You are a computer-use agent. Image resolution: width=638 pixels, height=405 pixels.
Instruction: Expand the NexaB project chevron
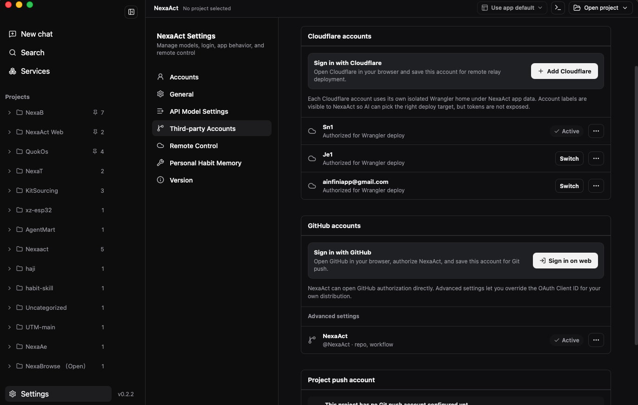tap(9, 112)
